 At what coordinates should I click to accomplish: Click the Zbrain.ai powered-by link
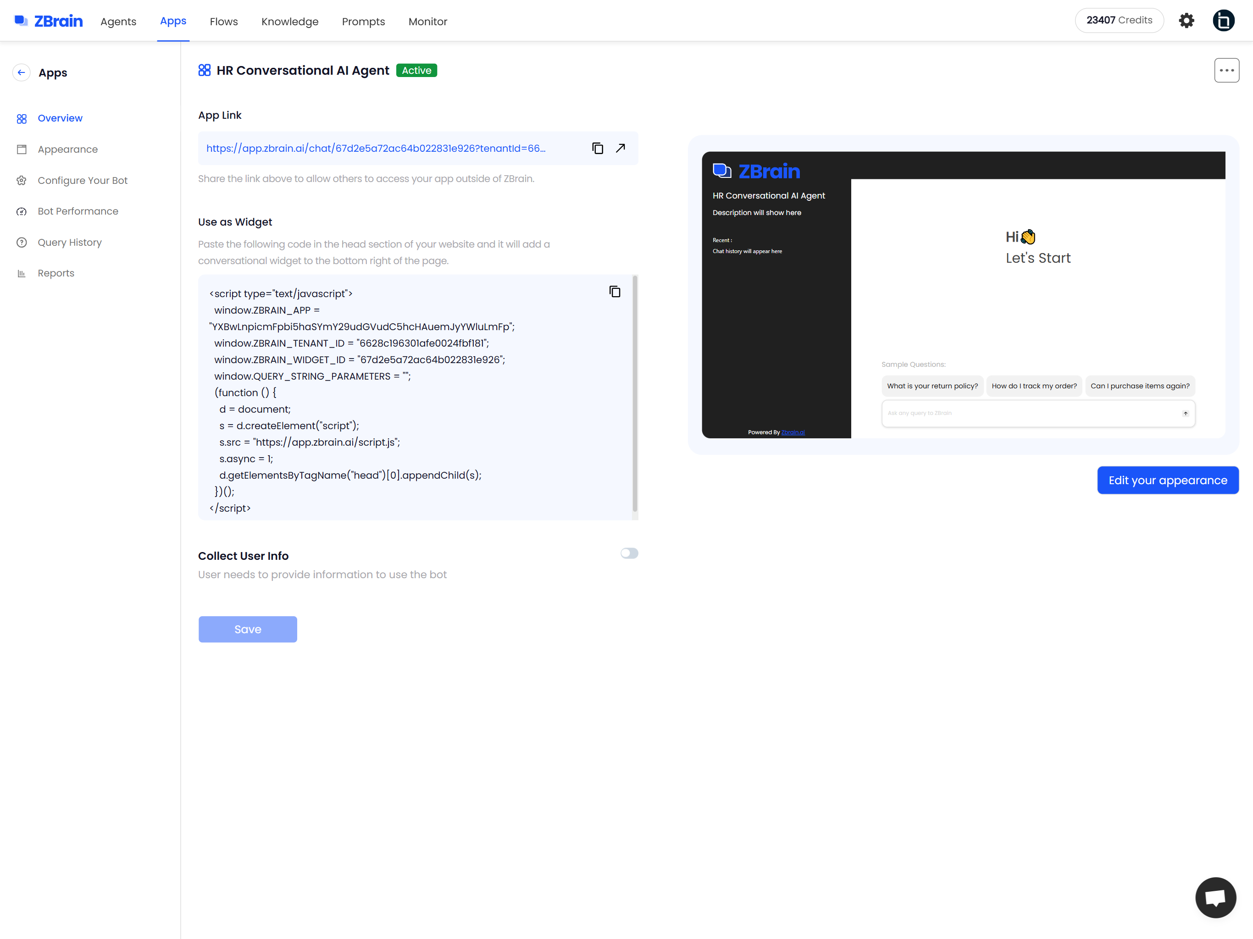point(793,432)
